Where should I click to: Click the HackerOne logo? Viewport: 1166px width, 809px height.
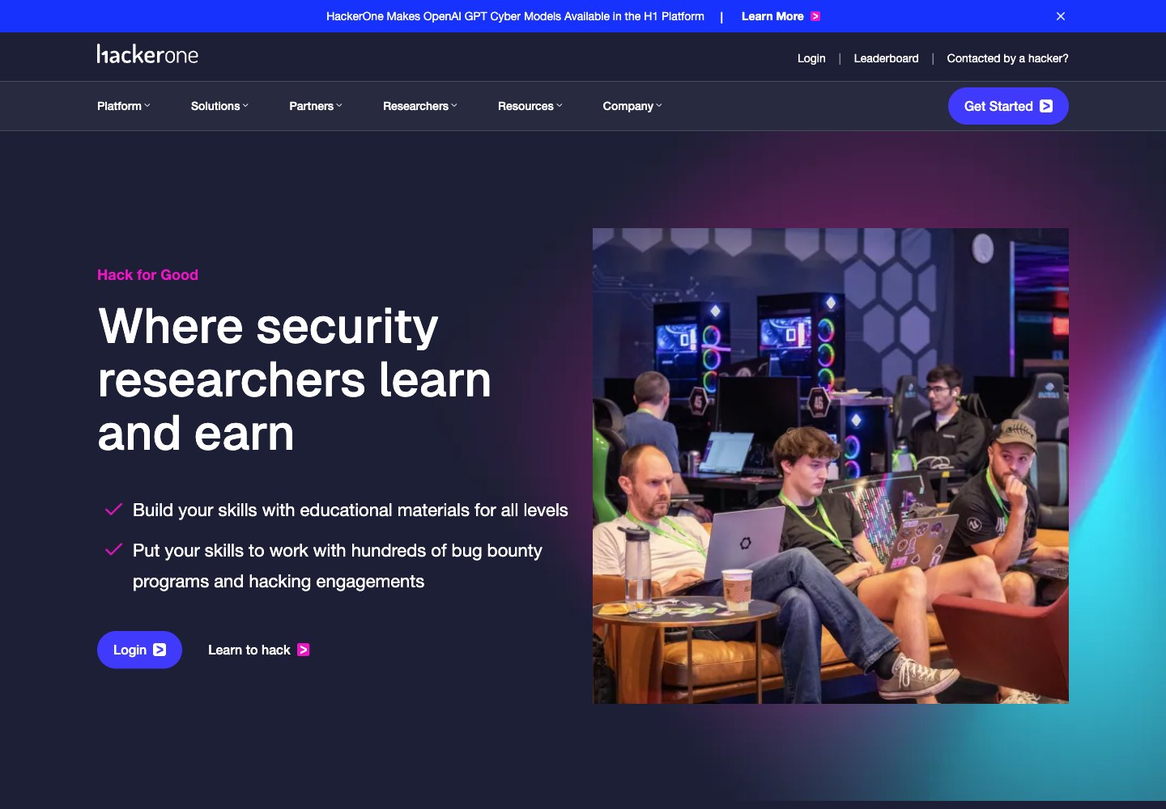pos(147,54)
